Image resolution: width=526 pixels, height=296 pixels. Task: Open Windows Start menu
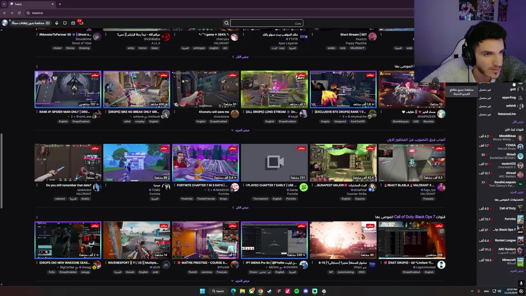pyautogui.click(x=202, y=291)
